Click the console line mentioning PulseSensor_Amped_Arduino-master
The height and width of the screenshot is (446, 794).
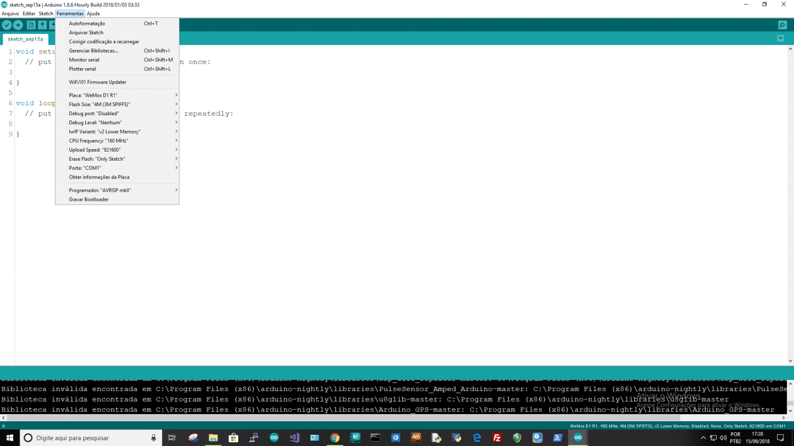tap(394, 389)
